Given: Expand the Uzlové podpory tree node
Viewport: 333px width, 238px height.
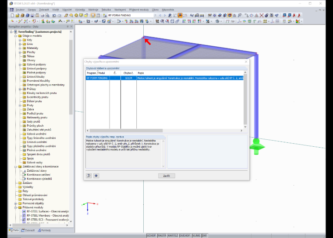Looking at the screenshot, I should pos(20,65).
